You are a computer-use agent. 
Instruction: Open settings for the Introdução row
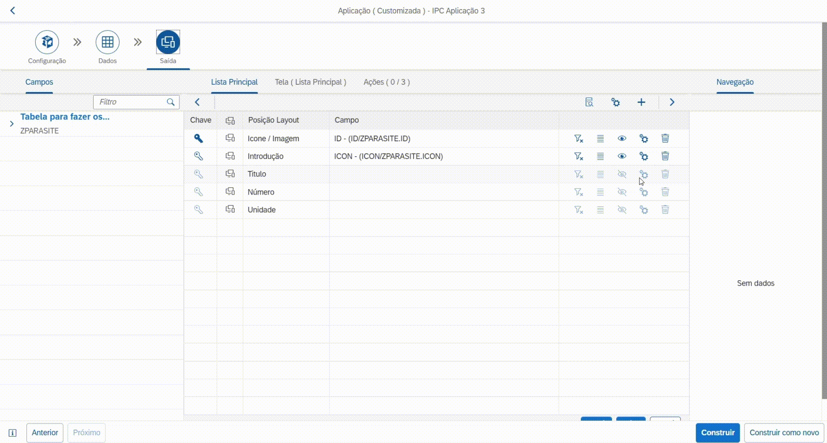[x=644, y=156]
